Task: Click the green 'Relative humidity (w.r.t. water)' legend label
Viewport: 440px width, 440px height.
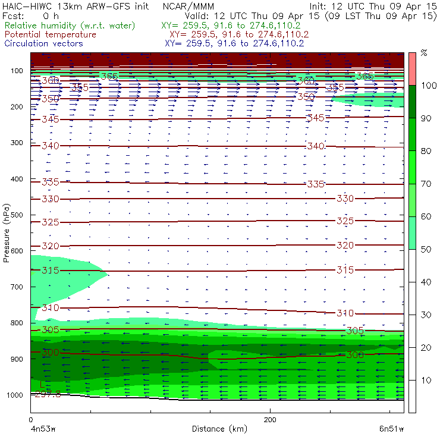Action: pyautogui.click(x=70, y=26)
